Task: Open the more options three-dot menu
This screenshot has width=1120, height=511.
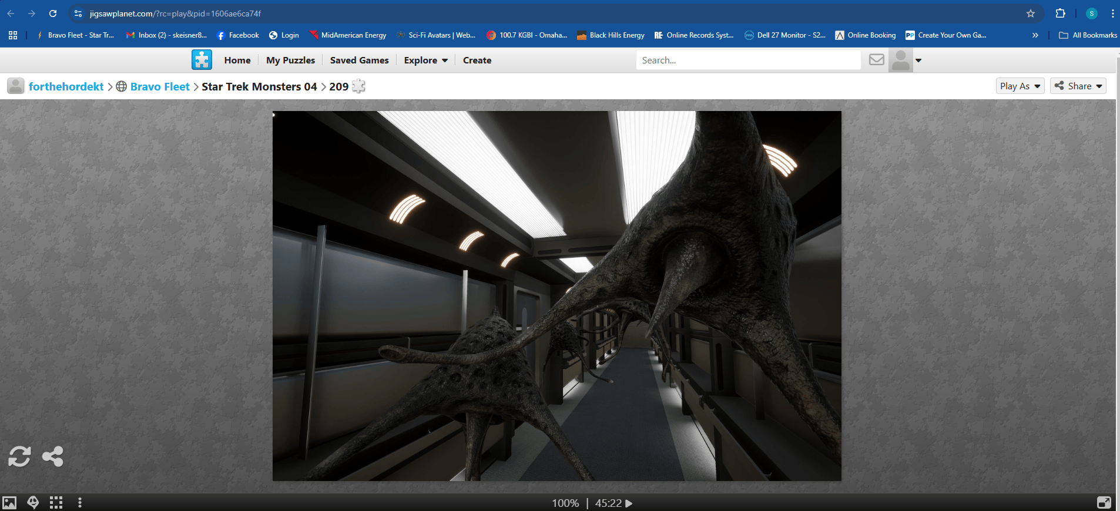Action: pyautogui.click(x=80, y=503)
